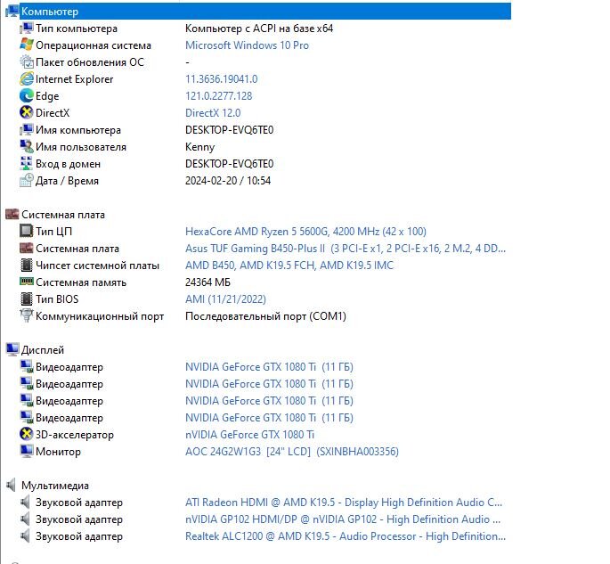Select the Вход в домен label

point(68,164)
